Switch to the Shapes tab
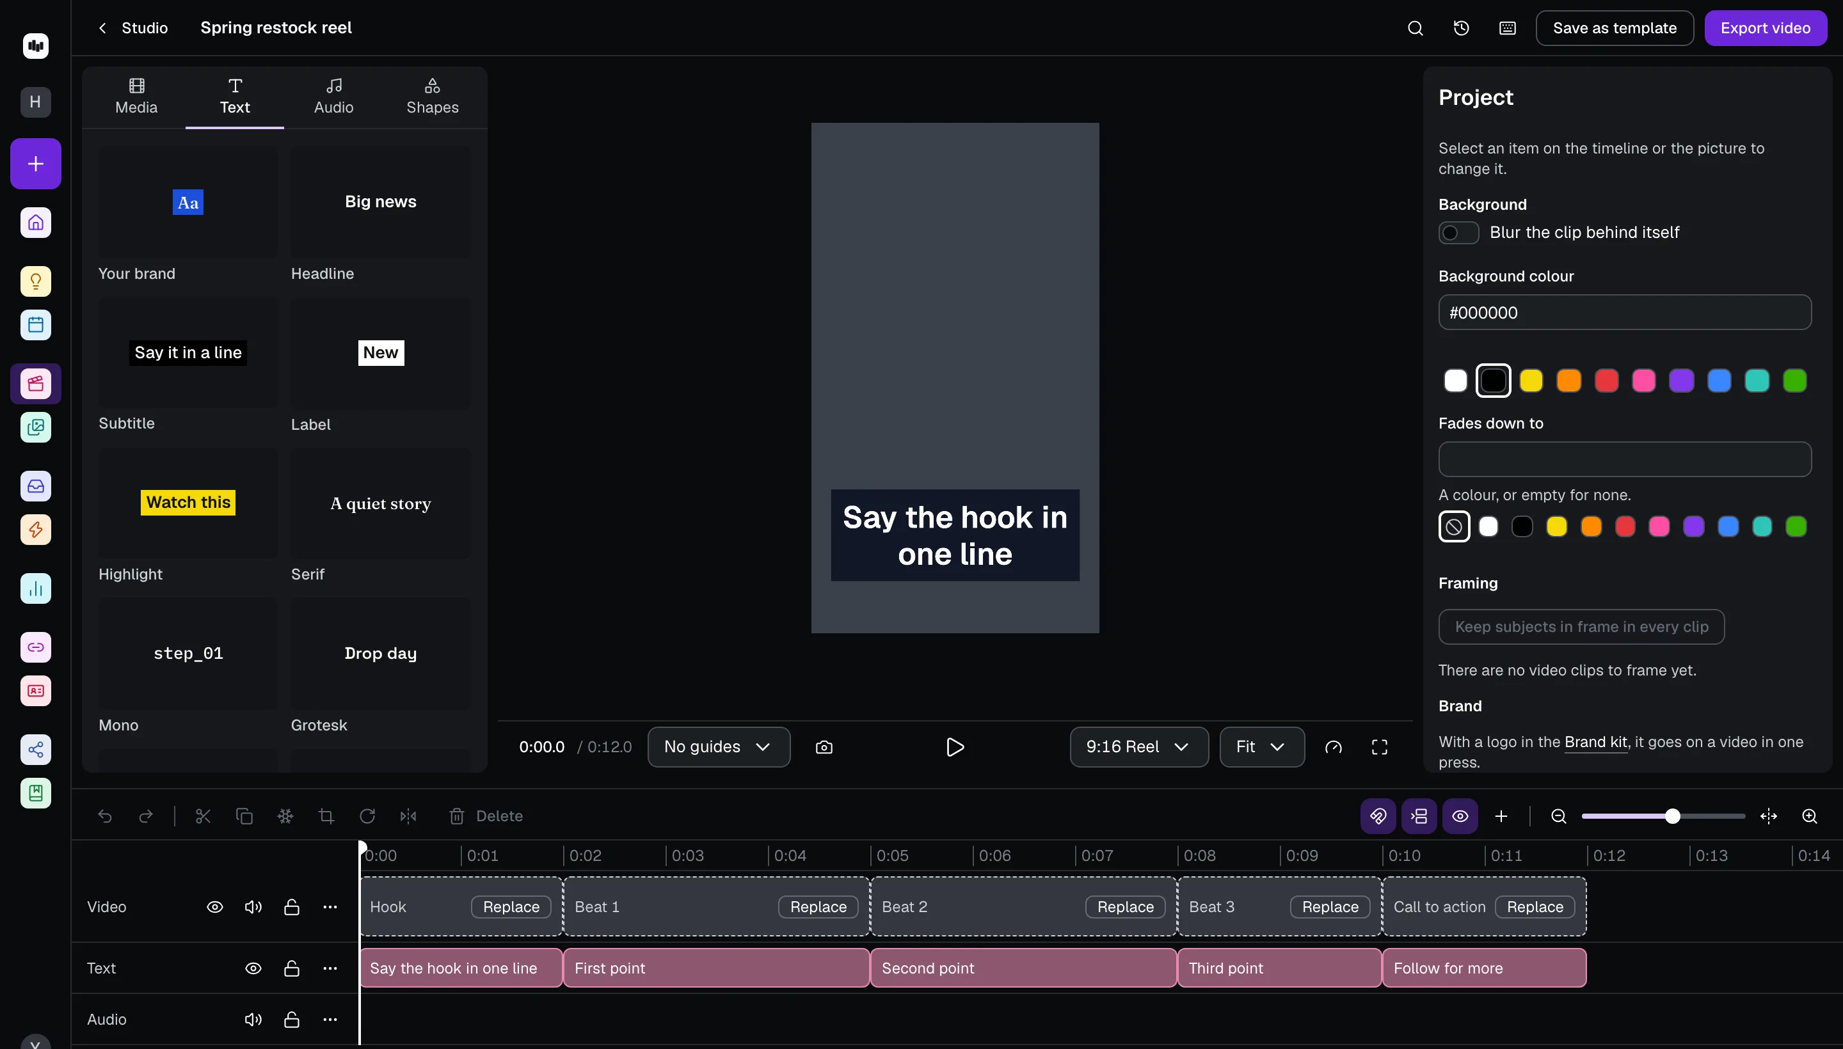 click(x=433, y=97)
